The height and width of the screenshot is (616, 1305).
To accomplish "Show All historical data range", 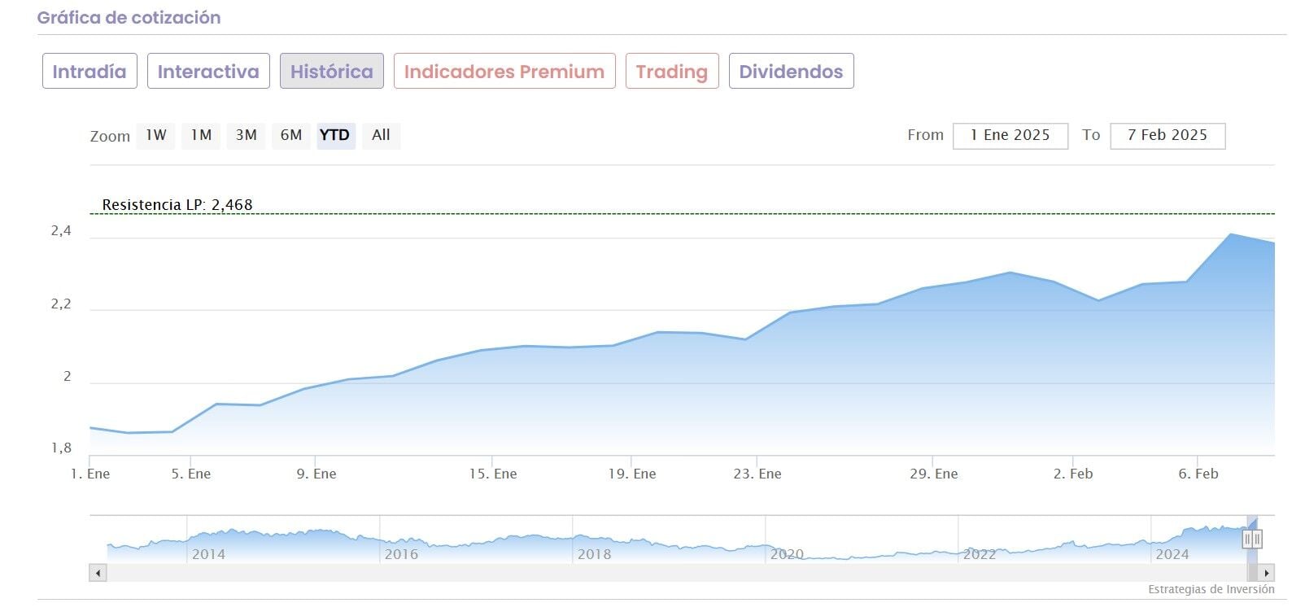I will pyautogui.click(x=381, y=135).
